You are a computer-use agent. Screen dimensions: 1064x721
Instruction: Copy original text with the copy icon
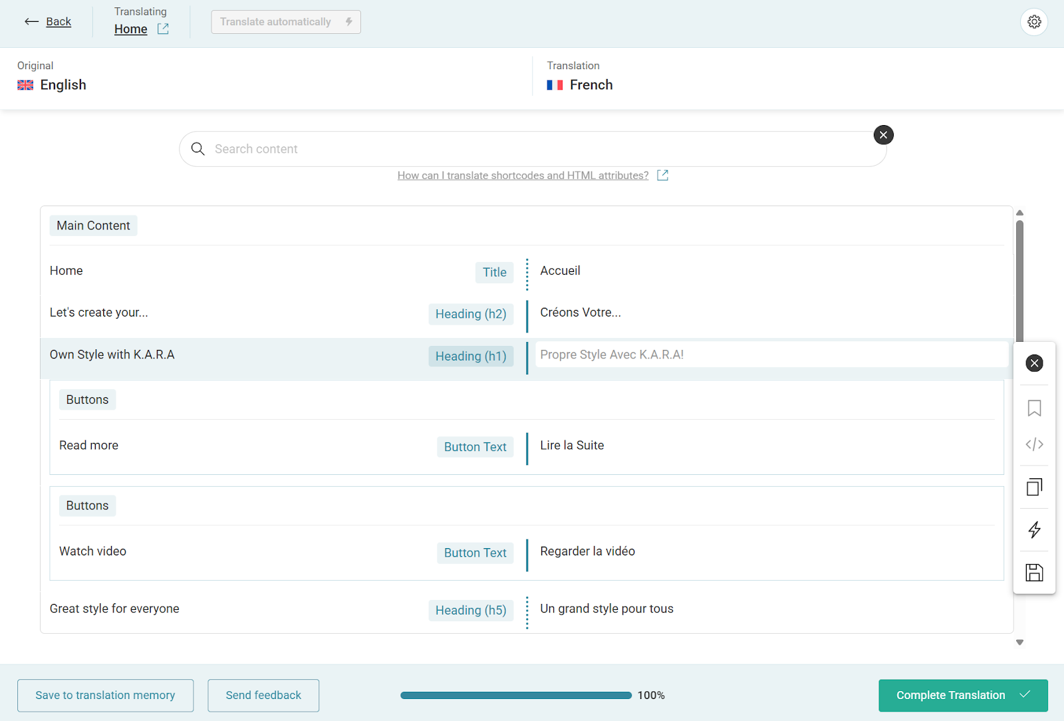1034,487
